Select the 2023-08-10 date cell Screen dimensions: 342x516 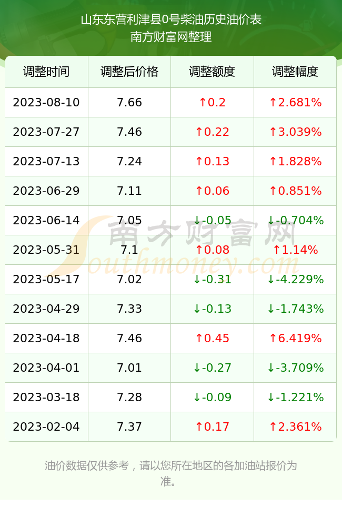tap(46, 102)
